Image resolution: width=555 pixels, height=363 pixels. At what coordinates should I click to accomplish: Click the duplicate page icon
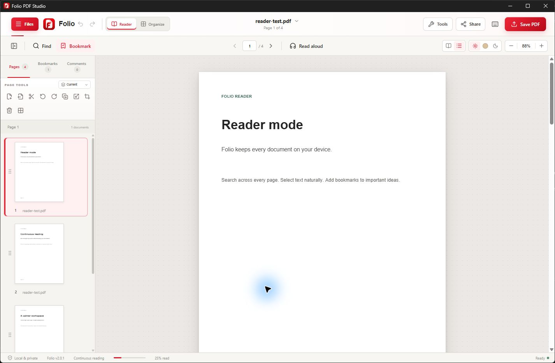point(65,96)
